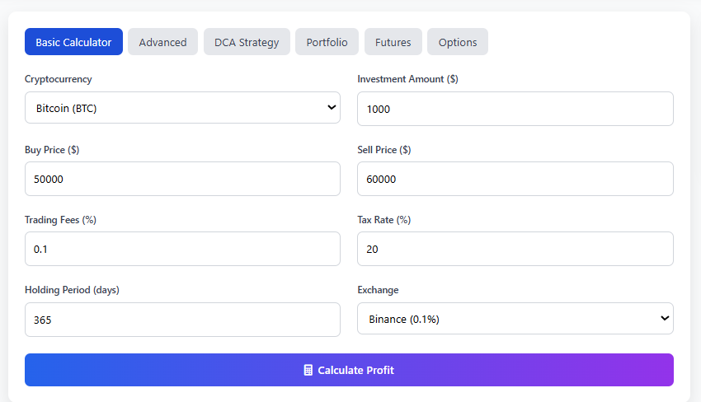701x402 pixels.
Task: Select the Sell Price input box
Action: point(515,179)
